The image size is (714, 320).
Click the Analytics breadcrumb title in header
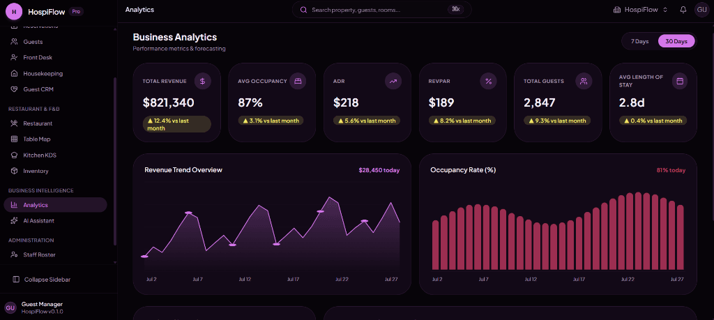(139, 10)
